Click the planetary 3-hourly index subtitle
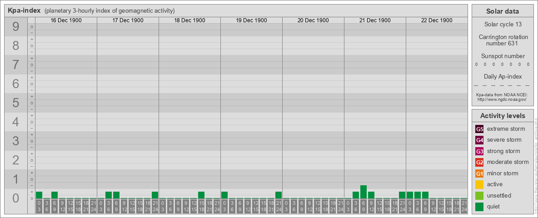This screenshot has height=218, width=538. tap(110, 10)
